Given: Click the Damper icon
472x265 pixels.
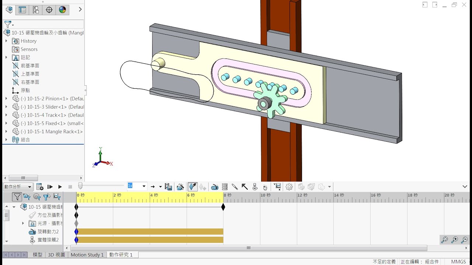Looking at the screenshot, I should pyautogui.click(x=235, y=187).
